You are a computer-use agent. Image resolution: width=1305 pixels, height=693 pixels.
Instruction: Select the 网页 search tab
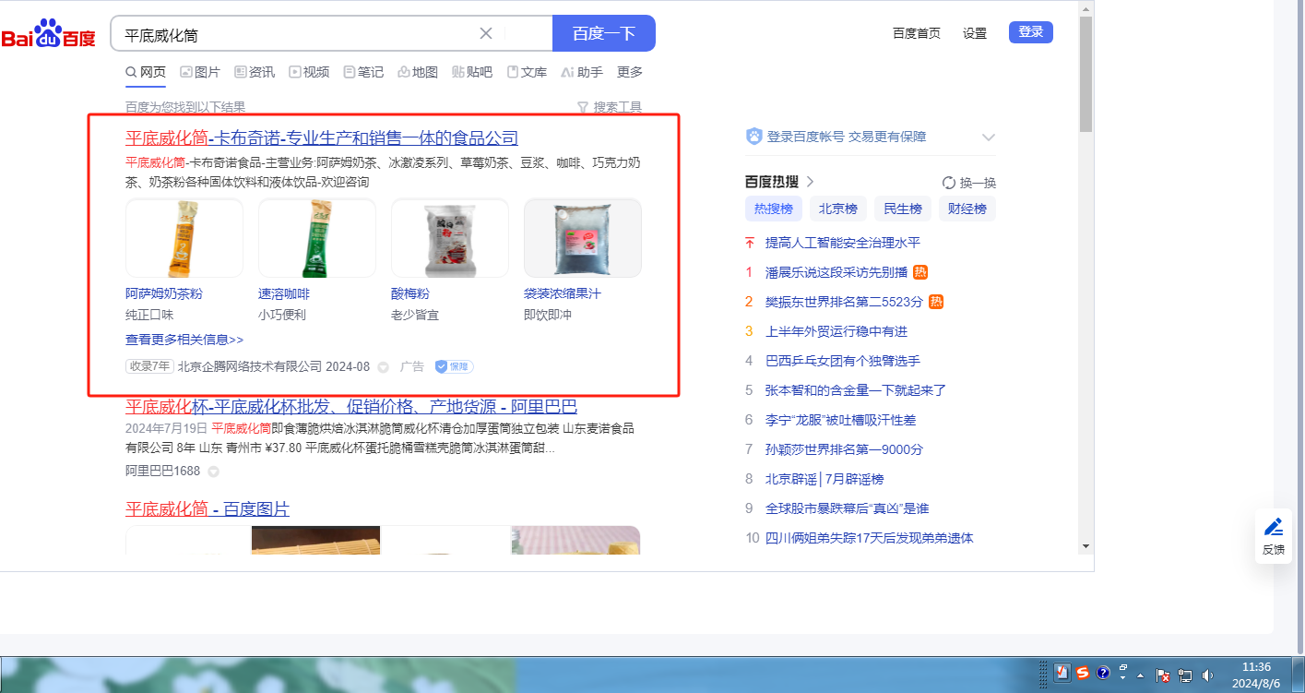pyautogui.click(x=146, y=72)
